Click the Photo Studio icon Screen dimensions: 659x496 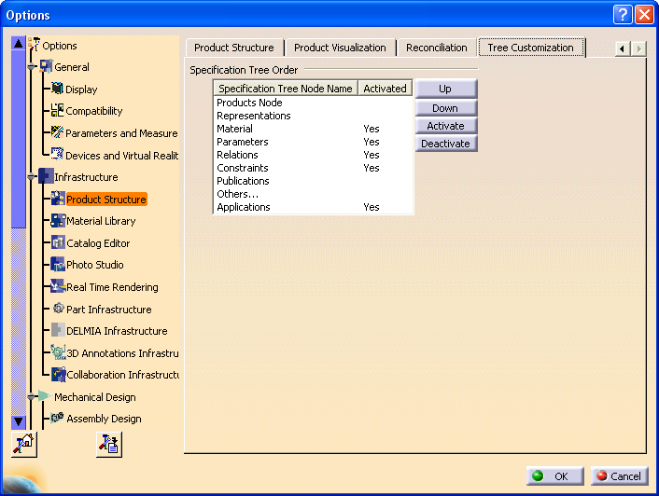(58, 265)
